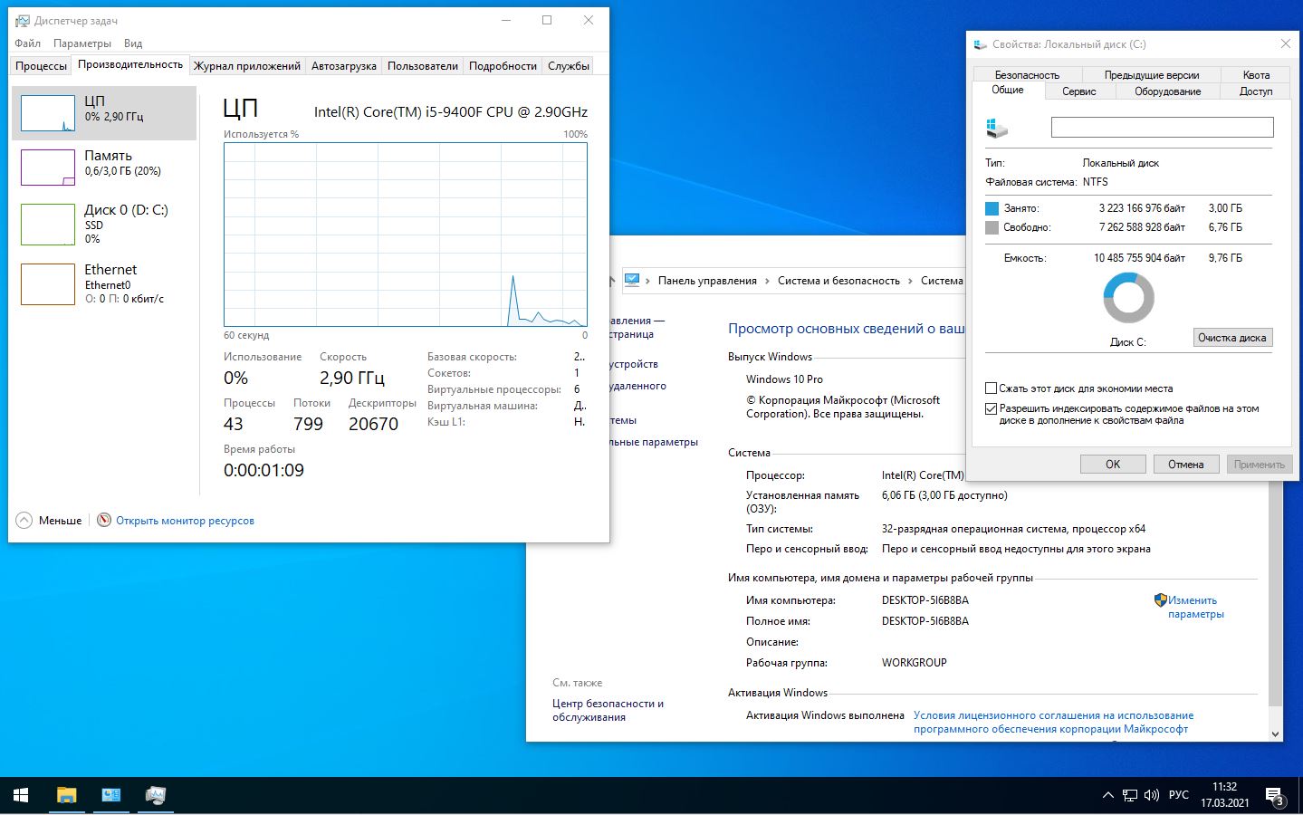
Task: Open the Предыдущие версии tab
Action: pos(1152,75)
